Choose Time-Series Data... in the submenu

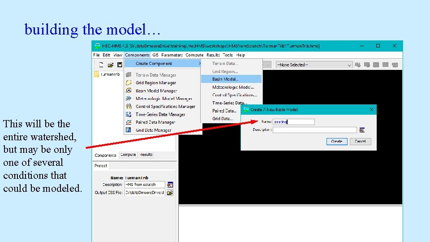point(229,103)
